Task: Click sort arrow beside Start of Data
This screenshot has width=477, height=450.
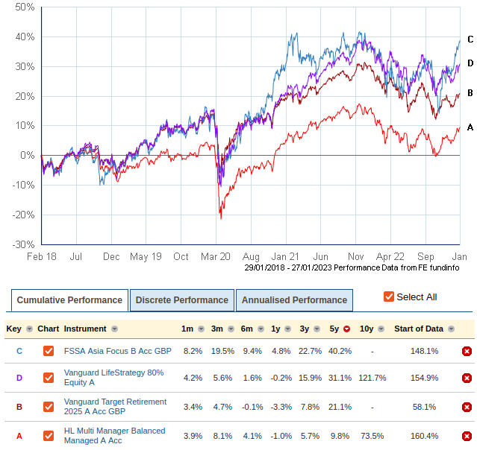Action: [450, 329]
